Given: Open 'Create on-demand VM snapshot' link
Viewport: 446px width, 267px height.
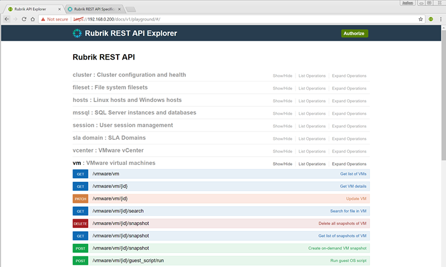Looking at the screenshot, I should pyautogui.click(x=337, y=248).
